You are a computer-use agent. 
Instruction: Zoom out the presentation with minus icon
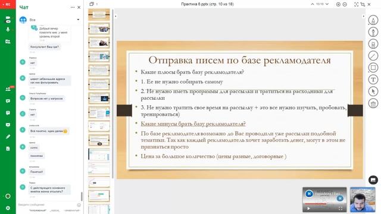pos(345,4)
